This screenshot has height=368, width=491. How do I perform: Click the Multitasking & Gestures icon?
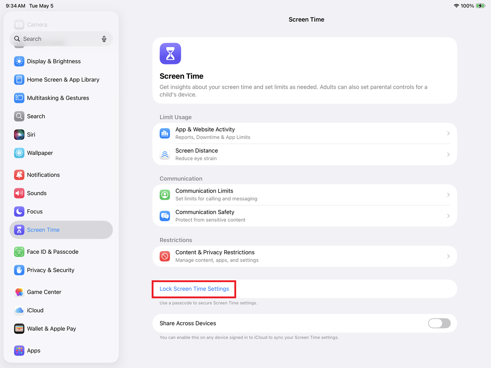(x=19, y=98)
